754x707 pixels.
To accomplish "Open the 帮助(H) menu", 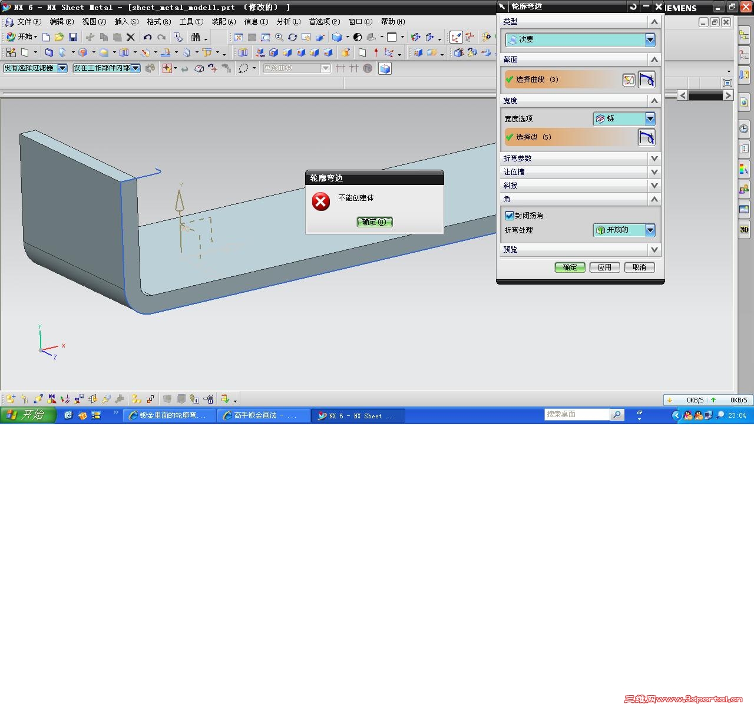I will coord(393,22).
